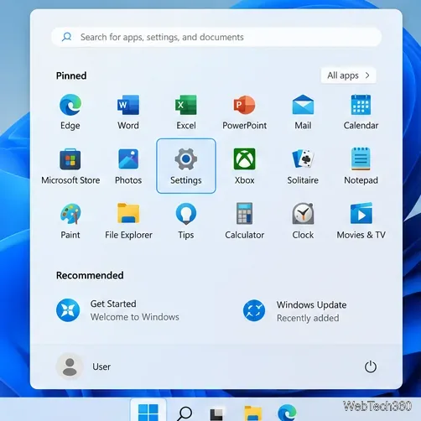Viewport: 421px width, 421px height.
Task: Open Excel from the pinned section
Action: [186, 112]
